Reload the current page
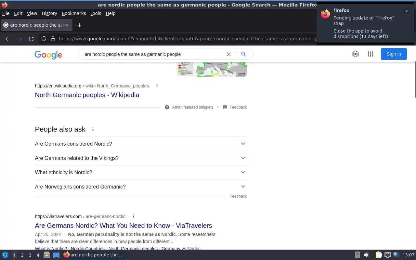This screenshot has height=260, width=416. [x=31, y=39]
